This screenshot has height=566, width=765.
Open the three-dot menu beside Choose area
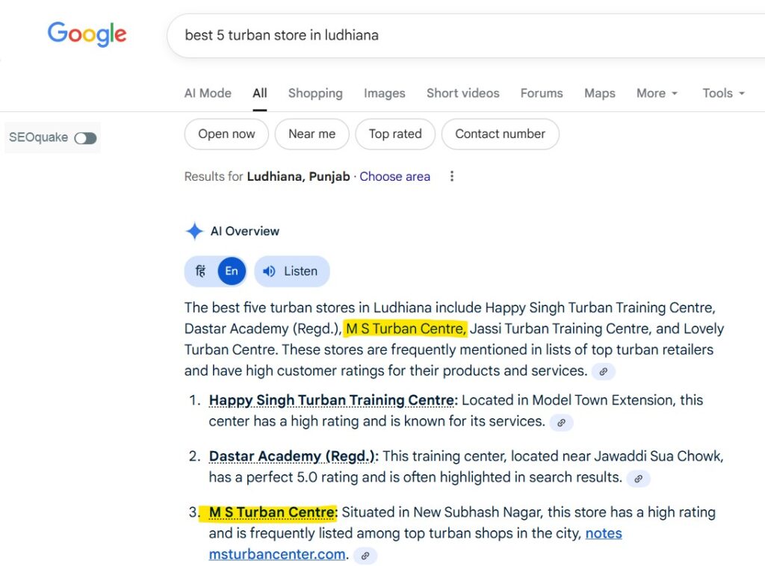[452, 176]
